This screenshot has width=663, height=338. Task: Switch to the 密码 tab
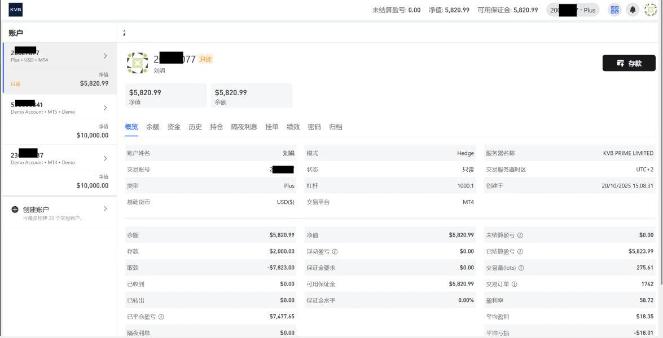point(314,127)
